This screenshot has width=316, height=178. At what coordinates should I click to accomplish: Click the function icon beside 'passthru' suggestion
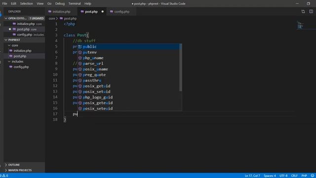coord(80,81)
